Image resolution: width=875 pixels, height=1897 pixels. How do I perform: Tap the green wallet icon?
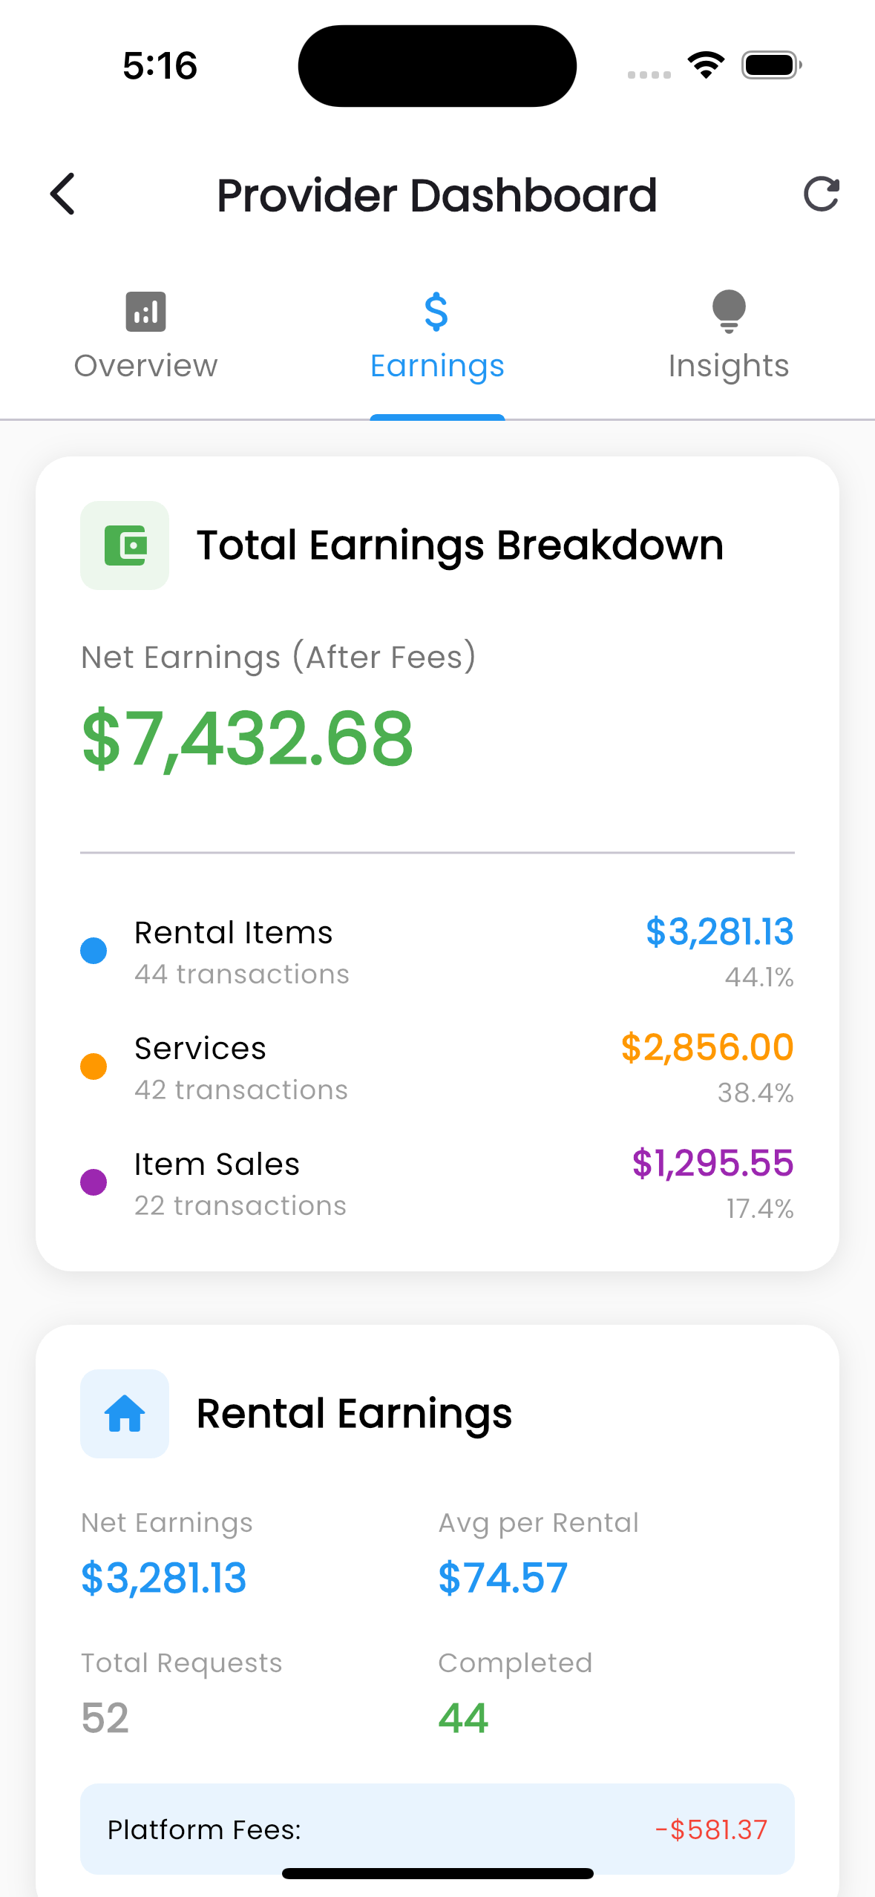[125, 545]
